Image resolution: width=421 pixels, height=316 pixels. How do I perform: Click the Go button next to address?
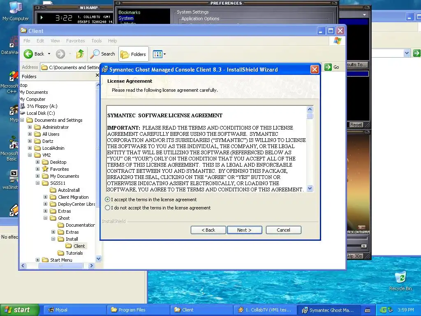pos(332,67)
